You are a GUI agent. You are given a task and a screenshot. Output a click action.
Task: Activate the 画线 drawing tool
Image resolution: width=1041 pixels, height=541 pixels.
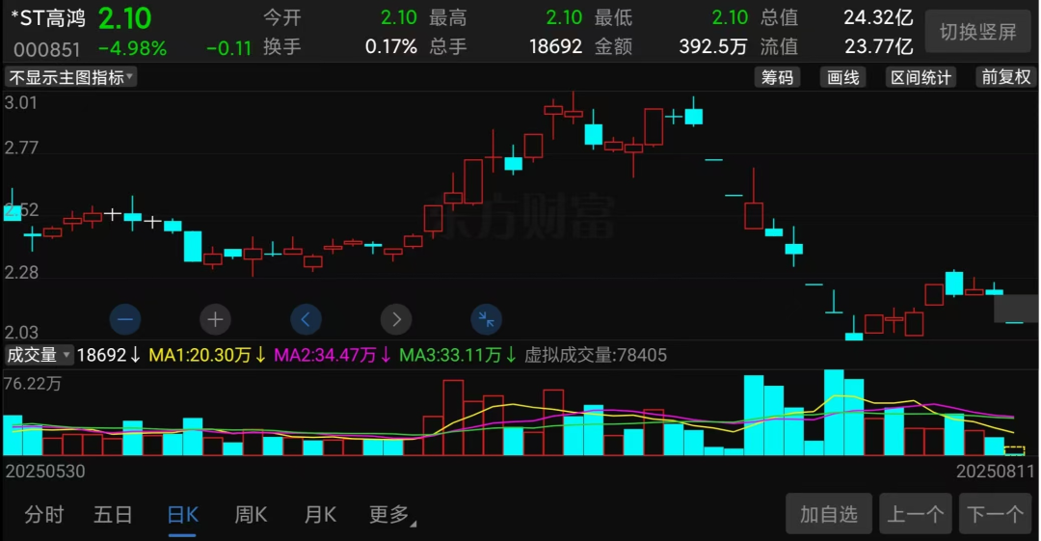(x=843, y=77)
